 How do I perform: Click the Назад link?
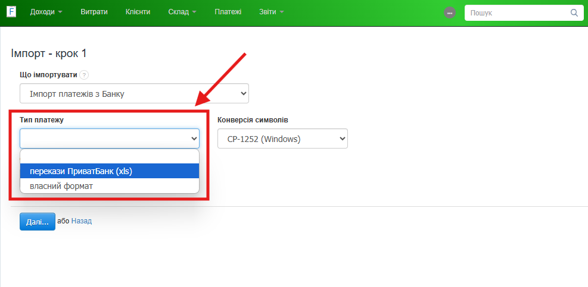pos(82,221)
